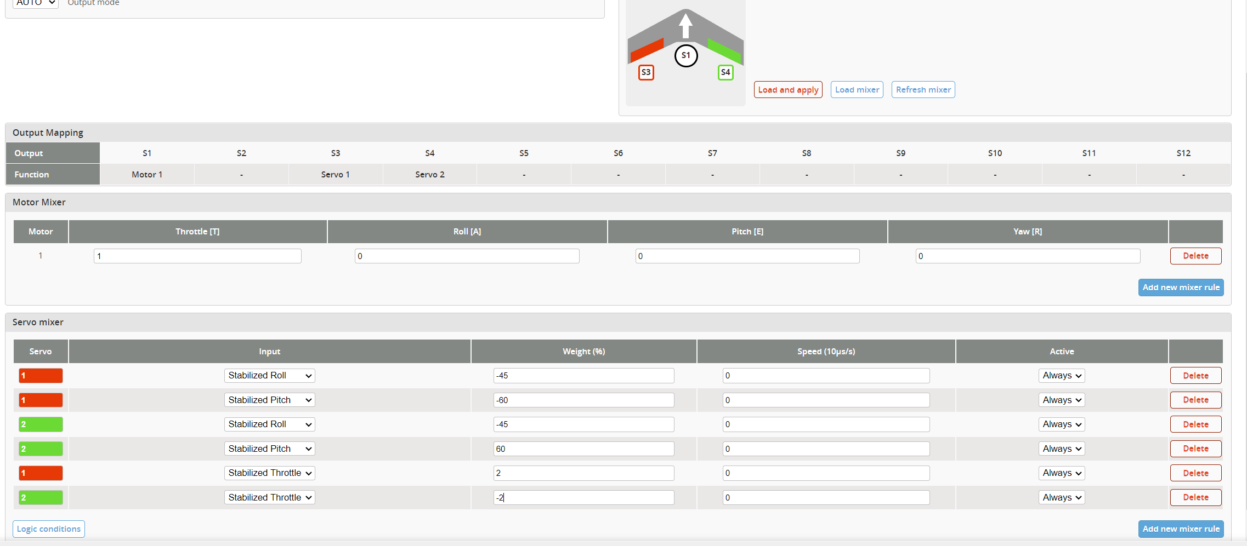The height and width of the screenshot is (546, 1247).
Task: Click the S3 servo indicator on the wing diagram
Action: click(646, 72)
